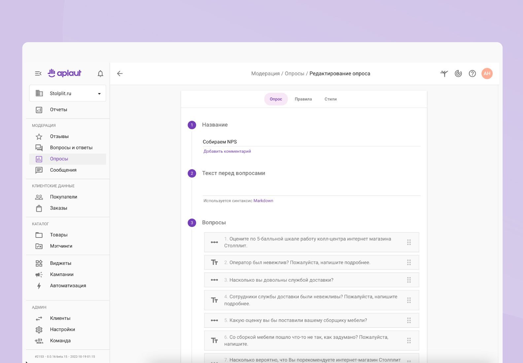Click the drag handle of question 1
The width and height of the screenshot is (523, 363).
(409, 242)
